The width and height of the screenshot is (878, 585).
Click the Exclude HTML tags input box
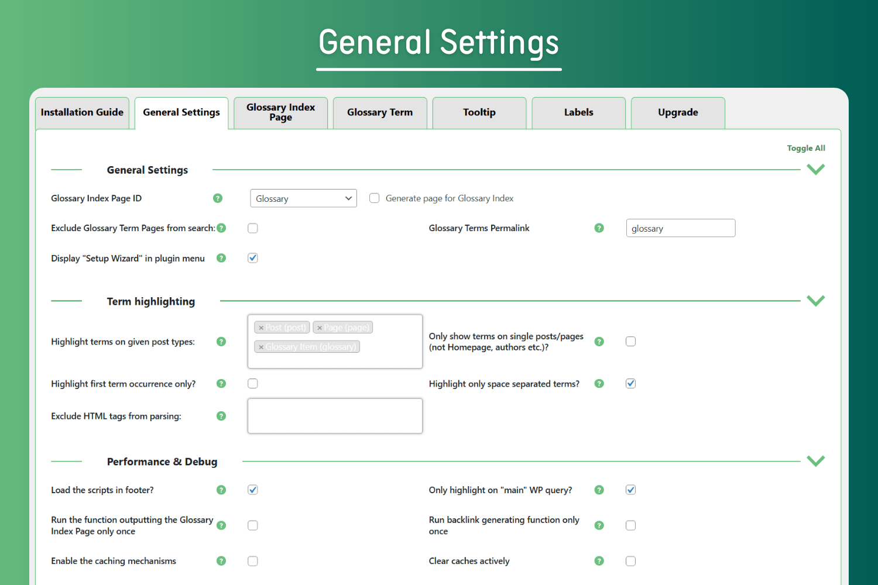(335, 416)
